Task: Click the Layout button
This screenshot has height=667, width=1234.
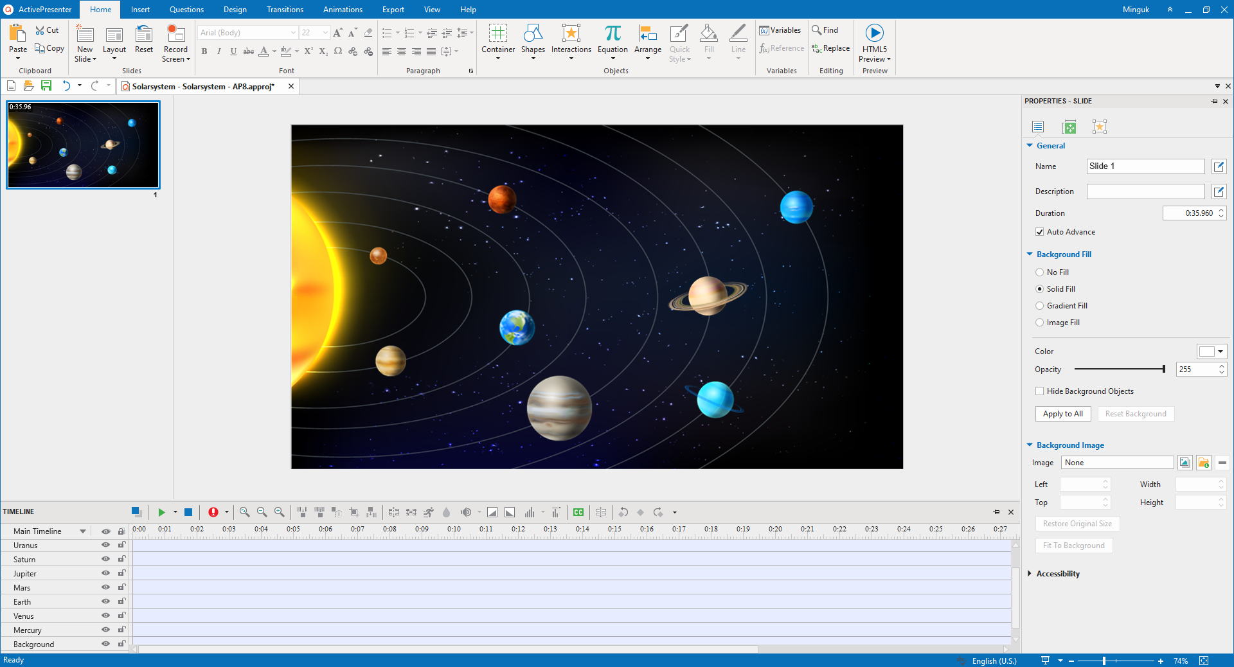Action: (x=114, y=42)
